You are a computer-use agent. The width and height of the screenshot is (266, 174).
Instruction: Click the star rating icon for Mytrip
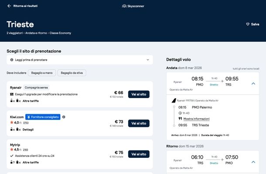point(12,150)
